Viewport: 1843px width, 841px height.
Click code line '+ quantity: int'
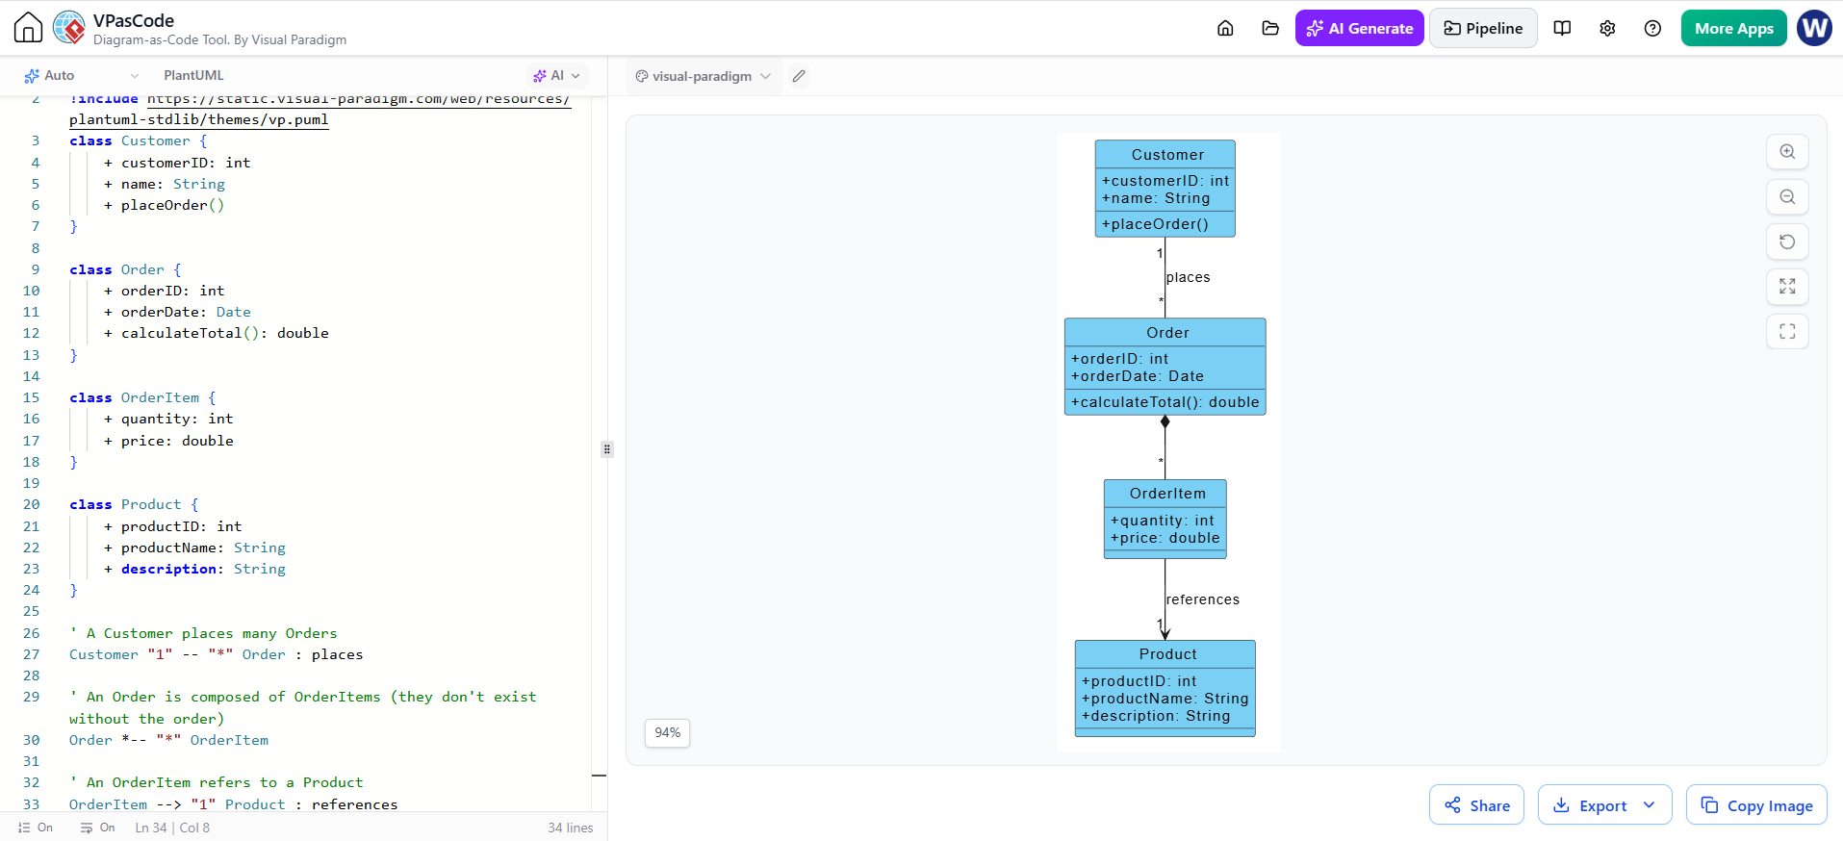click(x=168, y=419)
